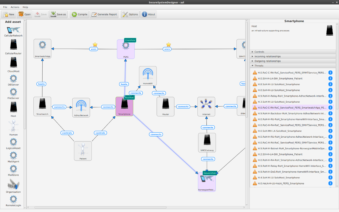The width and height of the screenshot is (339, 212).
Task: Add a MailStore asset
Action: 13,170
